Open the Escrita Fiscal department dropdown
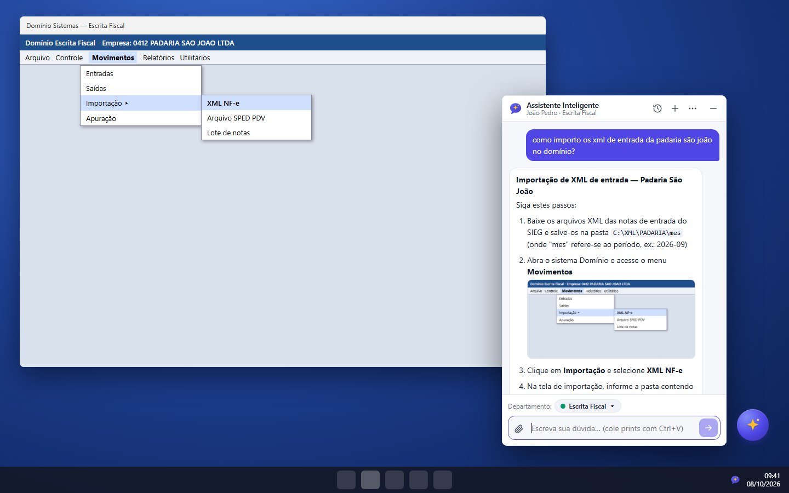 click(x=588, y=406)
